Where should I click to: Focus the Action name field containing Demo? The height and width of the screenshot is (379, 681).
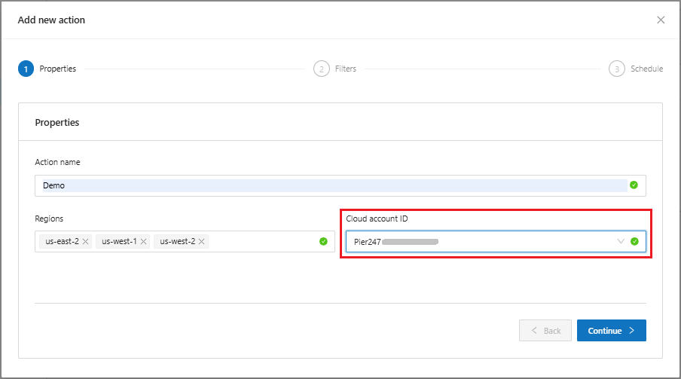point(331,185)
